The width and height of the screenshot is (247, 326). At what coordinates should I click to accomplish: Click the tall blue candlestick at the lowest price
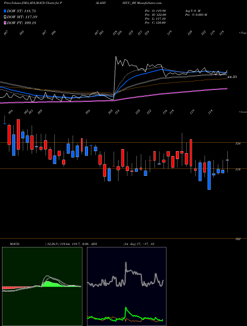click(209, 175)
